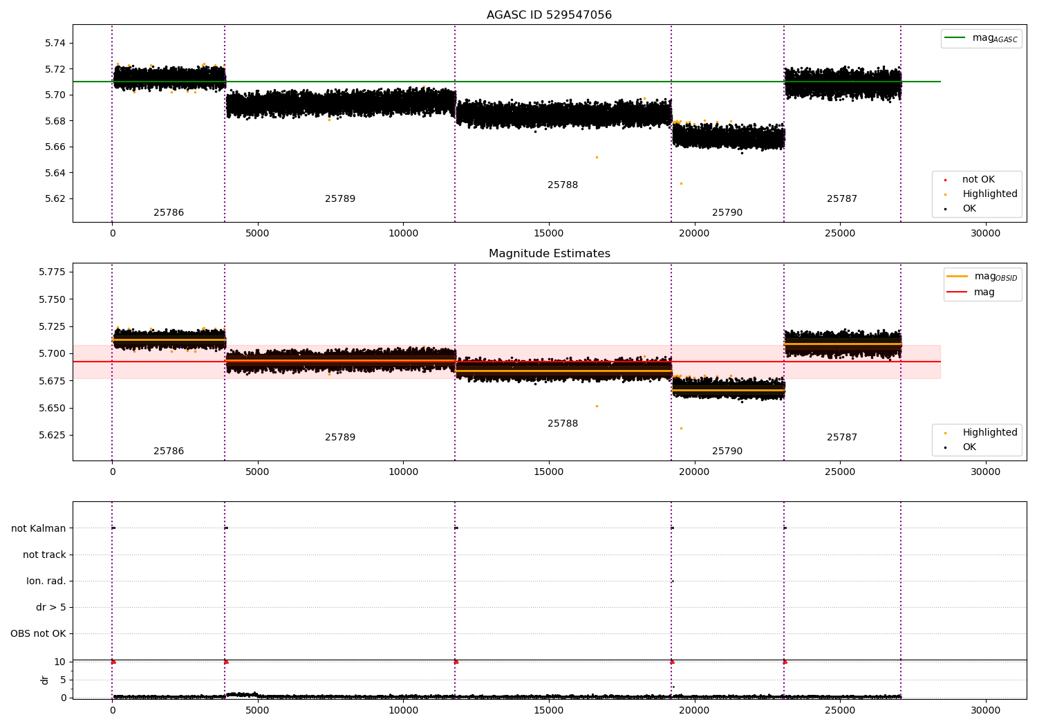Click 'Highlighted' legend entry in Magnitude Estimates plot
The width and height of the screenshot is (1037, 726).
(x=982, y=432)
